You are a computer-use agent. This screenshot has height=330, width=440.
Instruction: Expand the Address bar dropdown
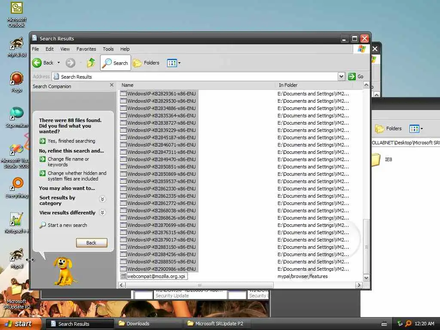pyautogui.click(x=341, y=76)
